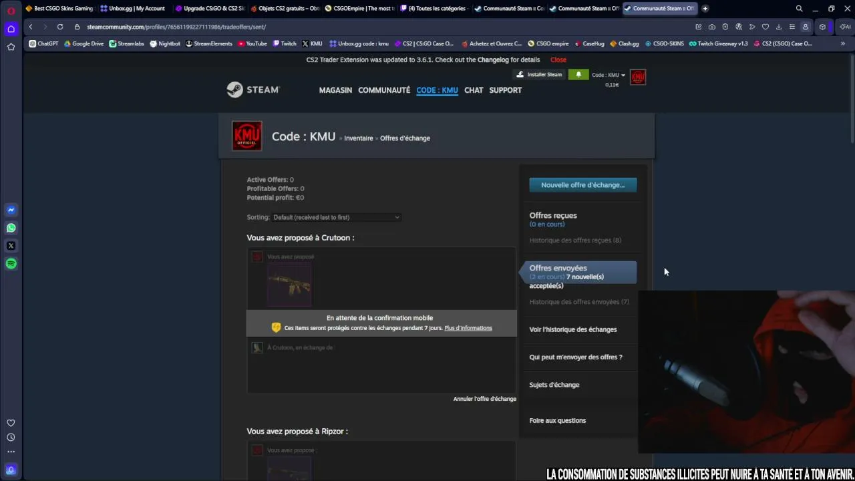
Task: Open a new tab with plus button
Action: 705,9
